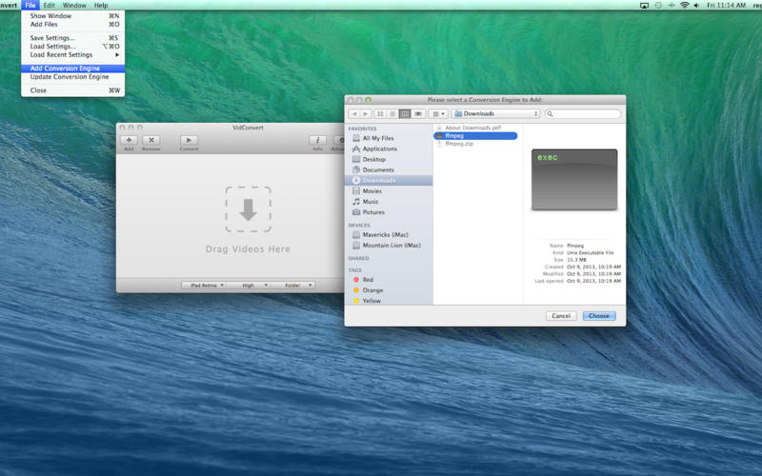Go back using the dialog's back arrow

(356, 113)
